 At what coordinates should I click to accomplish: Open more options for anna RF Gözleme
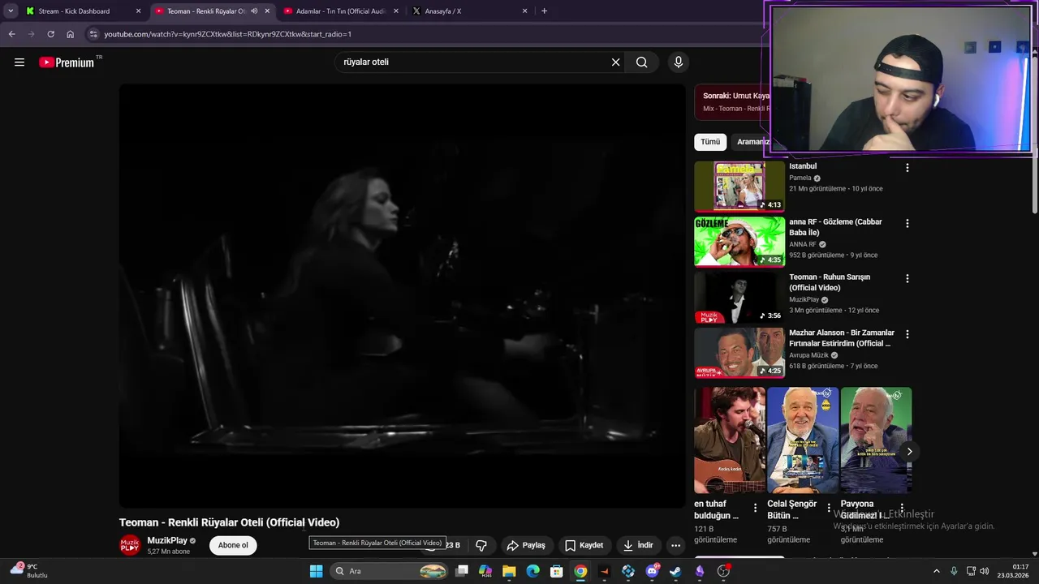[908, 223]
